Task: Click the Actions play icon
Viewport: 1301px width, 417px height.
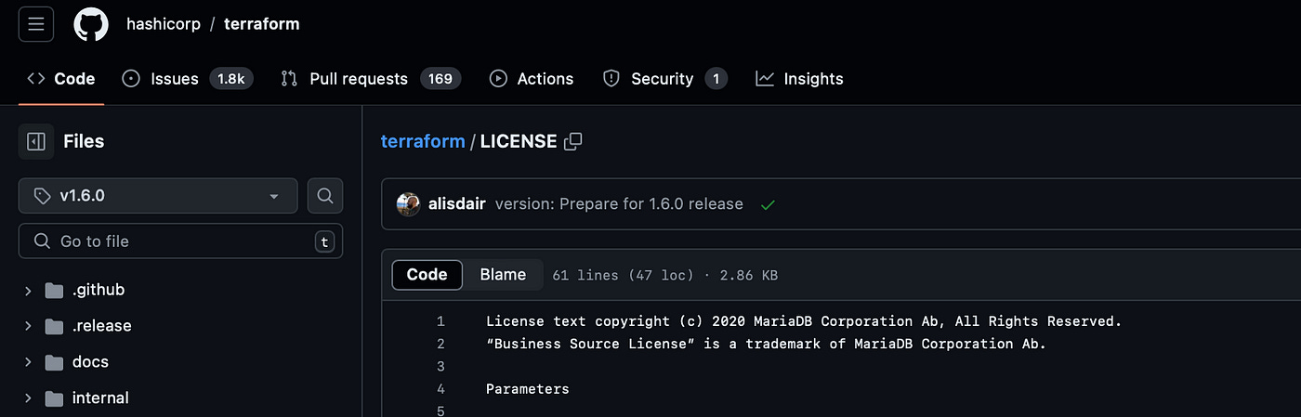Action: pos(498,79)
